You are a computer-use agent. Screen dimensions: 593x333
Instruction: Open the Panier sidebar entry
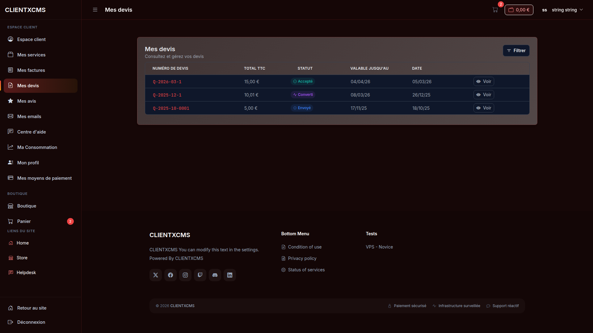[x=40, y=221]
